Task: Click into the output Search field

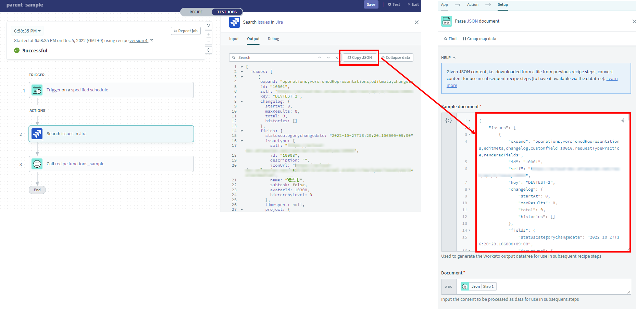Action: [276, 57]
